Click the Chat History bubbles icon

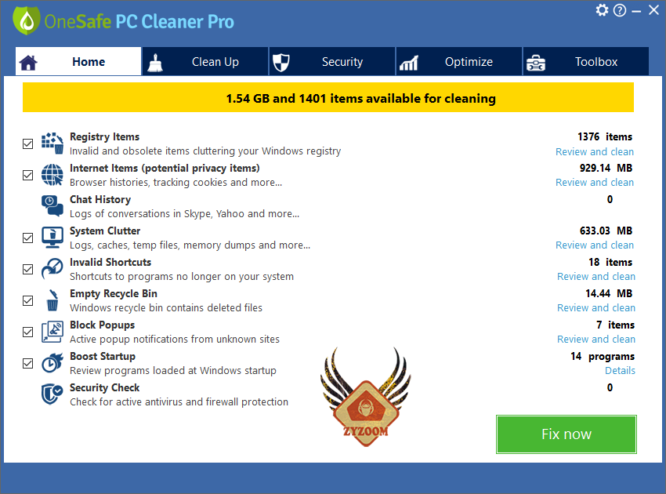(x=52, y=205)
